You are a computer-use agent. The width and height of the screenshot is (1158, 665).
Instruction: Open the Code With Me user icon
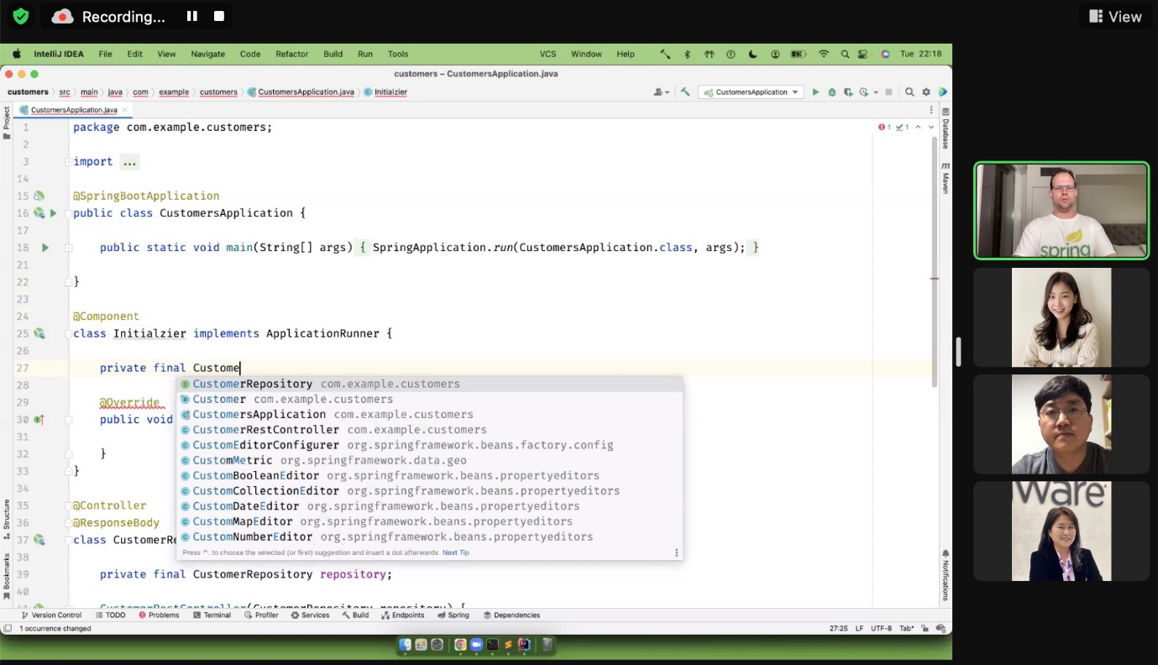click(662, 92)
